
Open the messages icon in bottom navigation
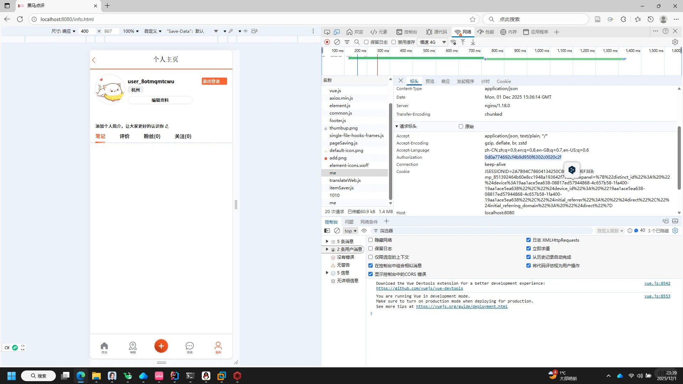pyautogui.click(x=190, y=347)
